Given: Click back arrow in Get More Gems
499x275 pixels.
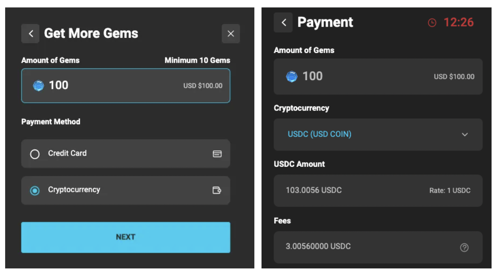Looking at the screenshot, I should point(30,34).
